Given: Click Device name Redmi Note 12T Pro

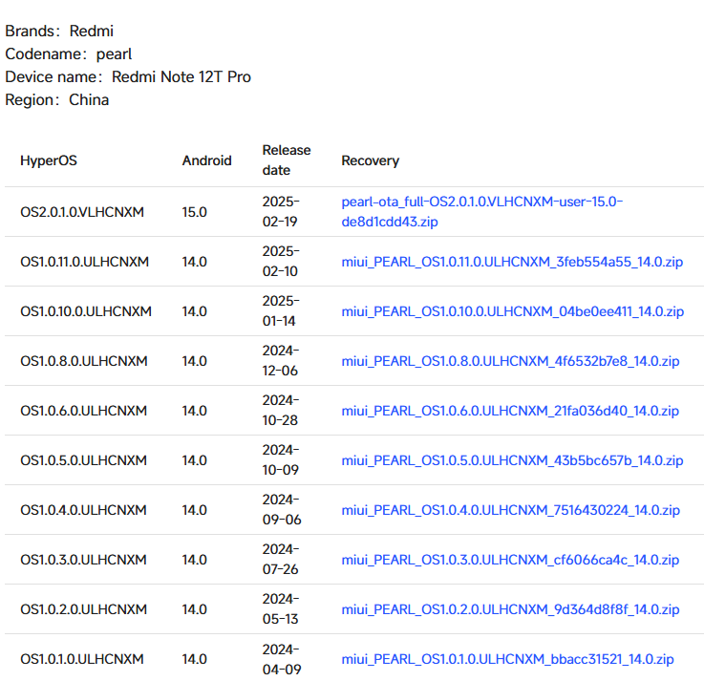Looking at the screenshot, I should click(128, 76).
